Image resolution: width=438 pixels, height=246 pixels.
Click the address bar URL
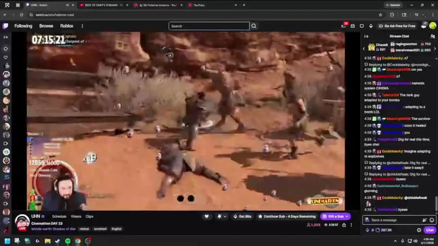55,15
